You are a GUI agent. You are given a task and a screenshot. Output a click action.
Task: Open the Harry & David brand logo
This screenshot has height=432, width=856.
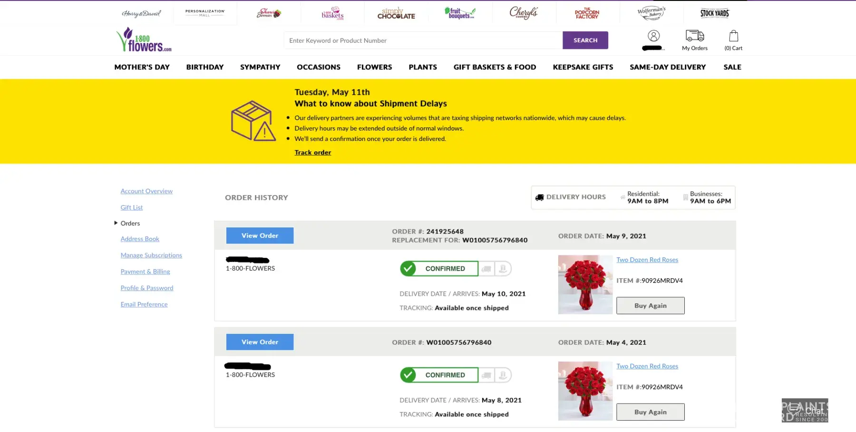141,13
